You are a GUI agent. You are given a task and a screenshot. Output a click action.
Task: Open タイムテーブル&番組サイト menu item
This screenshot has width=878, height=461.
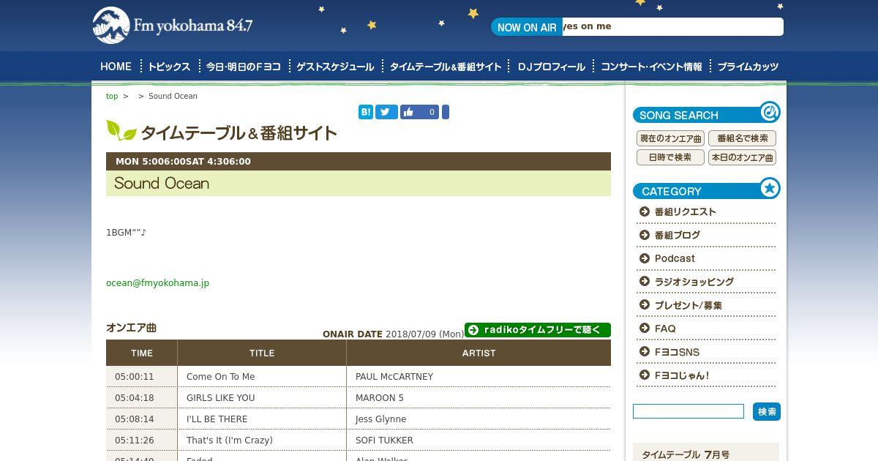[x=446, y=67]
